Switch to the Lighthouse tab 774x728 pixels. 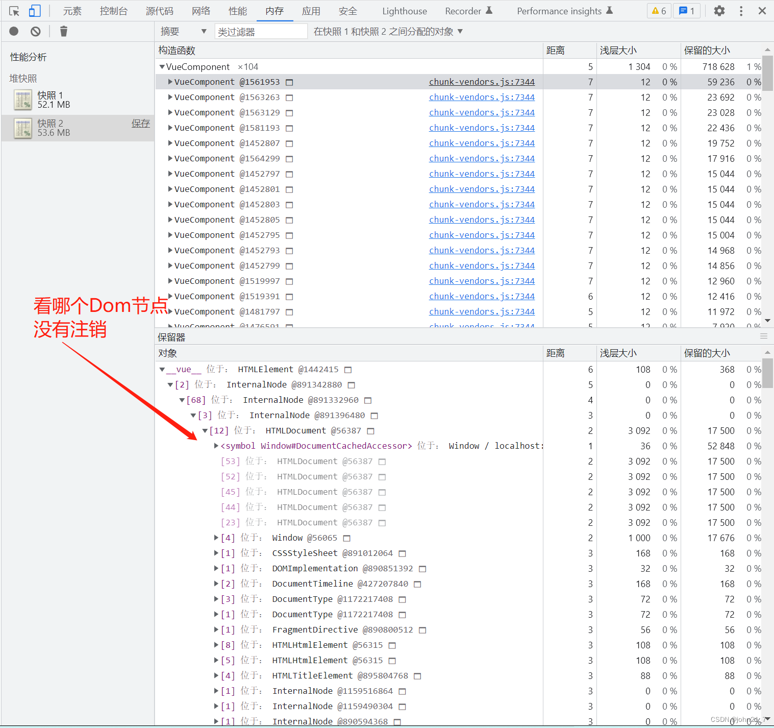[x=405, y=11]
